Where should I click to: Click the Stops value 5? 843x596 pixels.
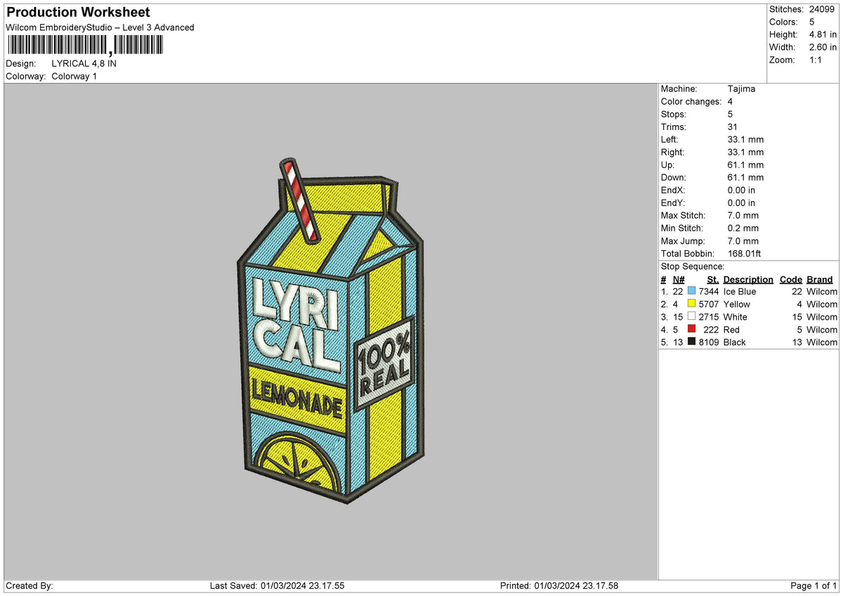coord(731,114)
